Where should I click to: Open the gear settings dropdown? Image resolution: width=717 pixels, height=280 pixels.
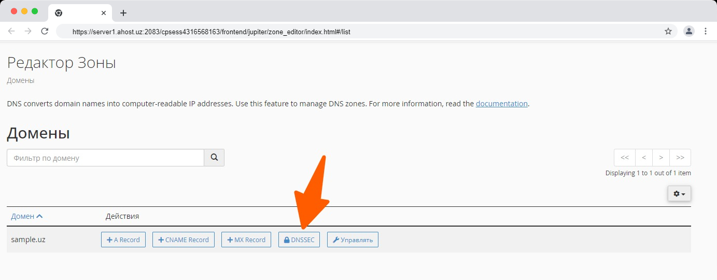pos(679,193)
